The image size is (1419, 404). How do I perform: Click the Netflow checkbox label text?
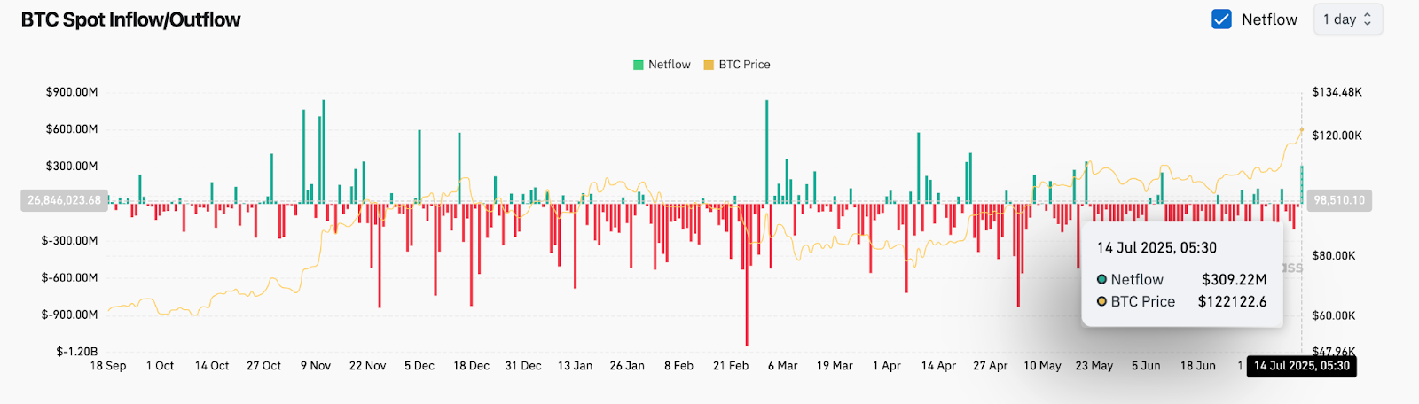tap(1269, 19)
